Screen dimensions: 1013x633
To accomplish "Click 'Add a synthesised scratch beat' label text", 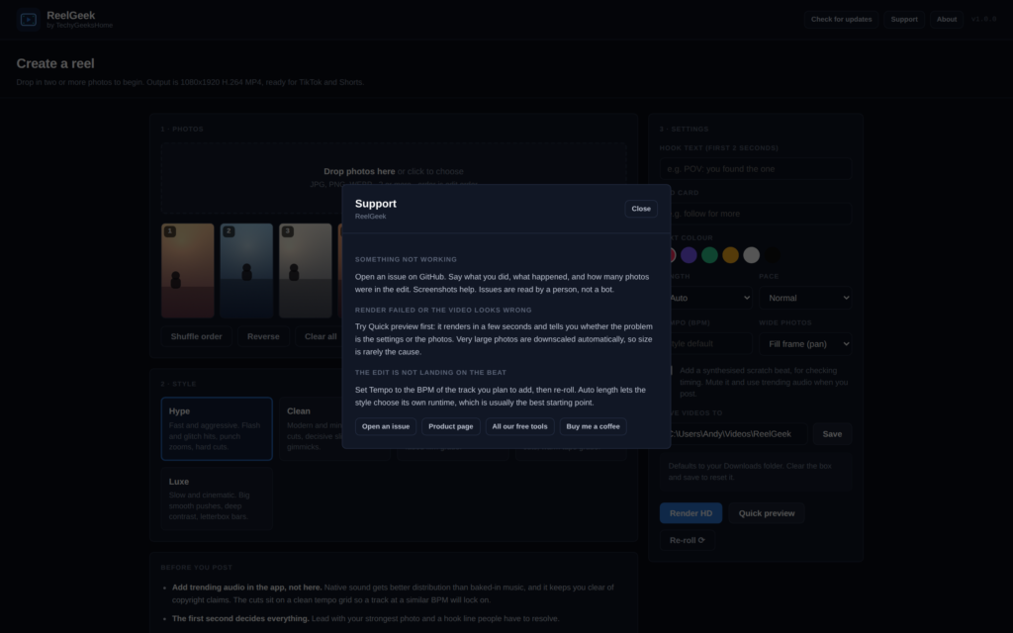I will [x=765, y=382].
